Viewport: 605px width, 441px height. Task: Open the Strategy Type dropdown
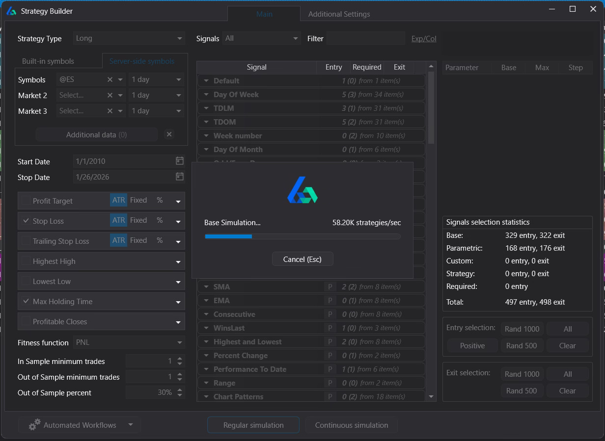(129, 38)
